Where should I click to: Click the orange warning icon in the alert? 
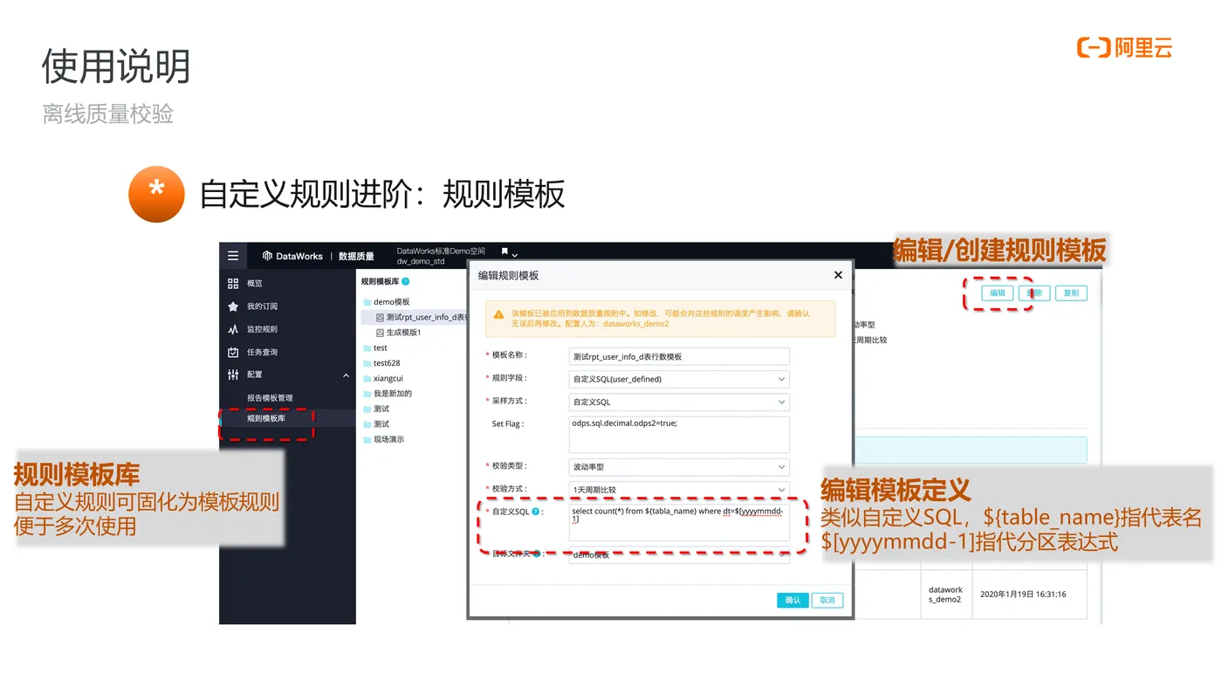click(x=498, y=313)
